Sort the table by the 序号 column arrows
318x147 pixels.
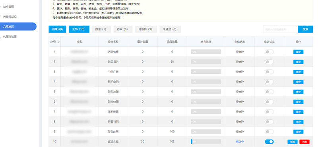coord(59,42)
